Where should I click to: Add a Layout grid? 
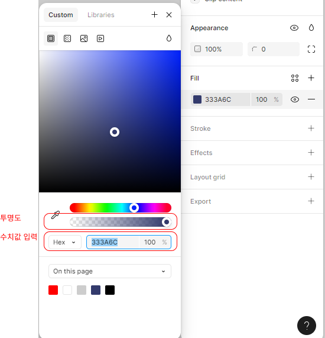[x=311, y=177]
